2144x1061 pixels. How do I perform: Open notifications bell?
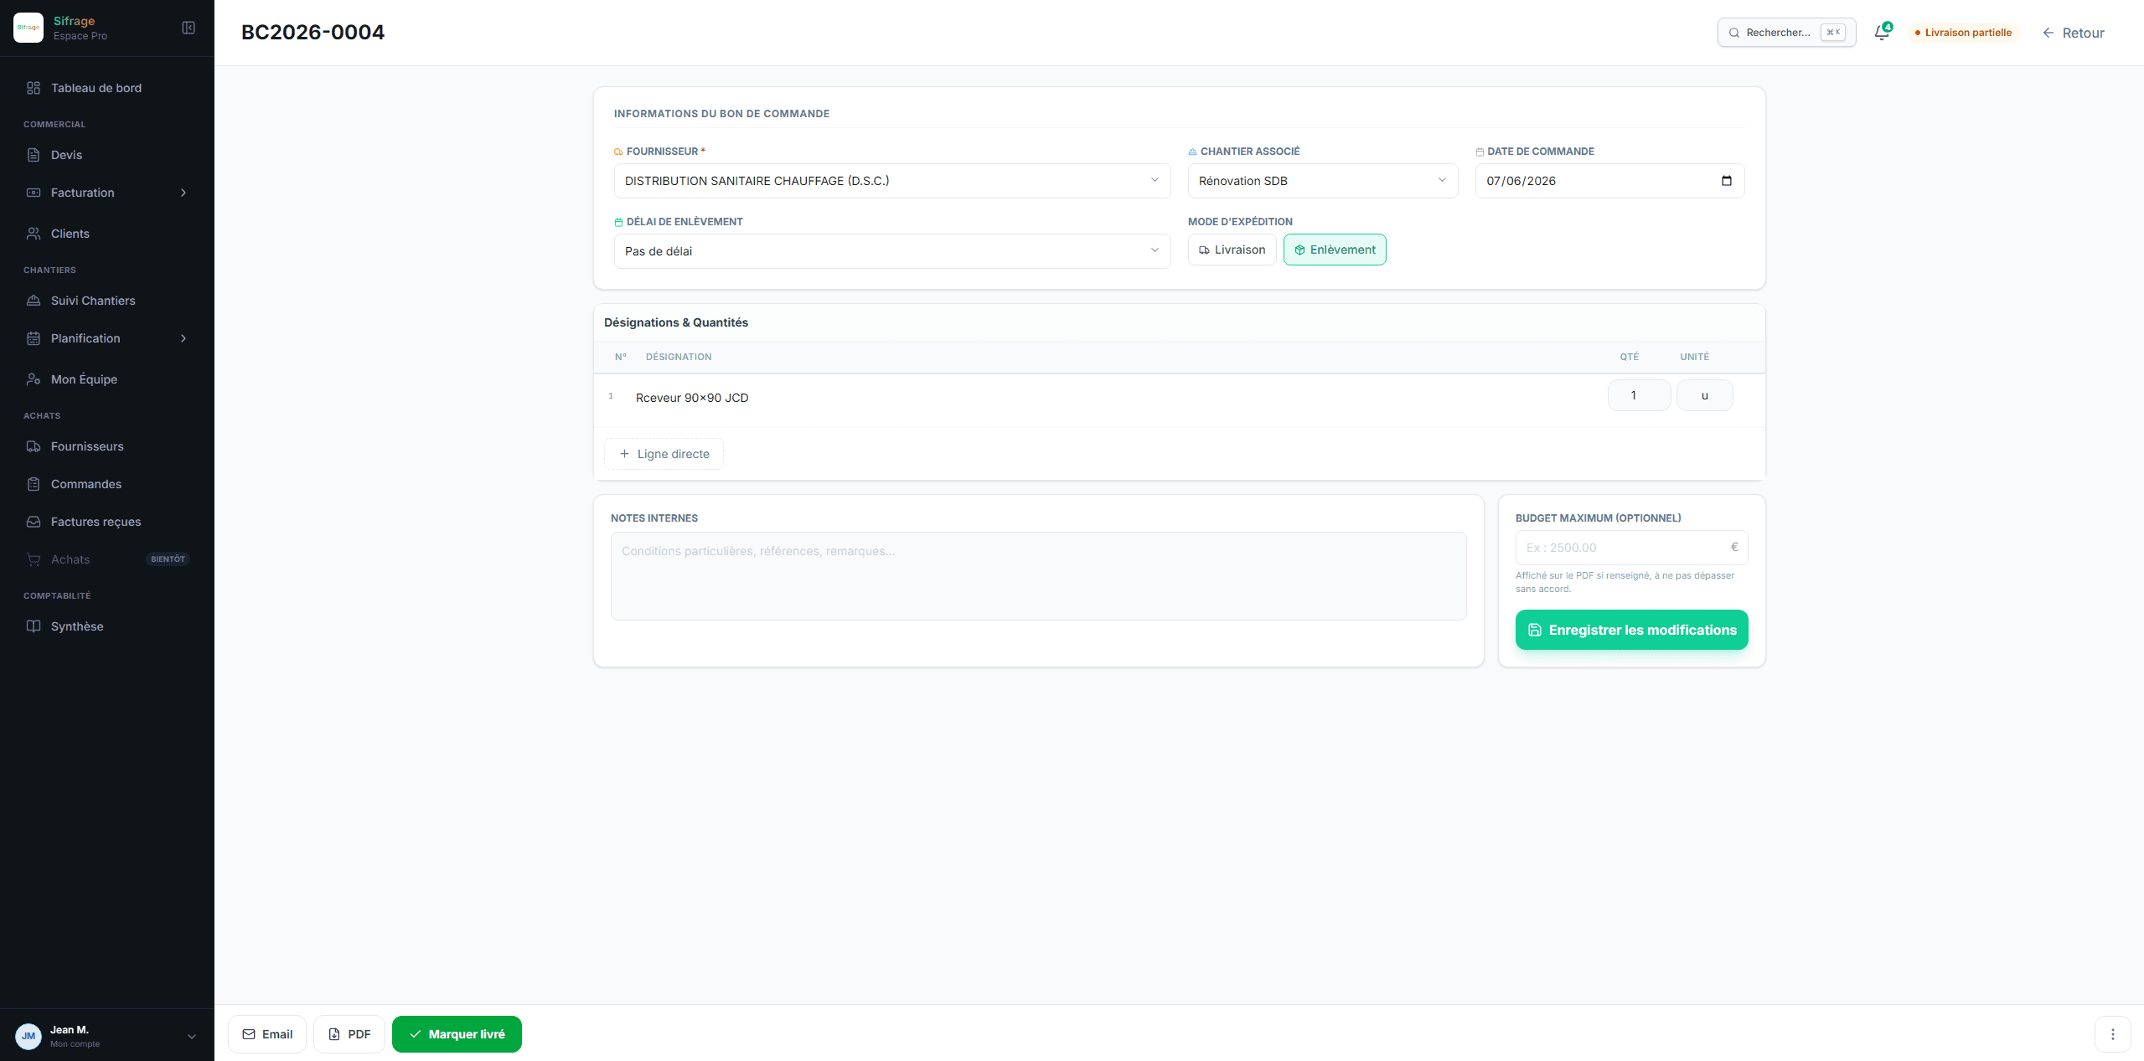click(1882, 32)
